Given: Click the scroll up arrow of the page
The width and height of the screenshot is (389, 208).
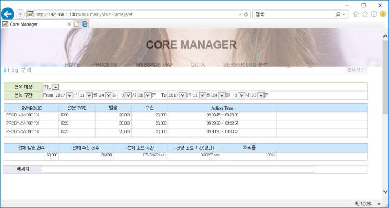Looking at the screenshot, I should pyautogui.click(x=385, y=37).
